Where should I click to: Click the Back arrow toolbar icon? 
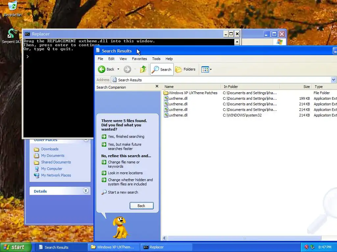102,69
